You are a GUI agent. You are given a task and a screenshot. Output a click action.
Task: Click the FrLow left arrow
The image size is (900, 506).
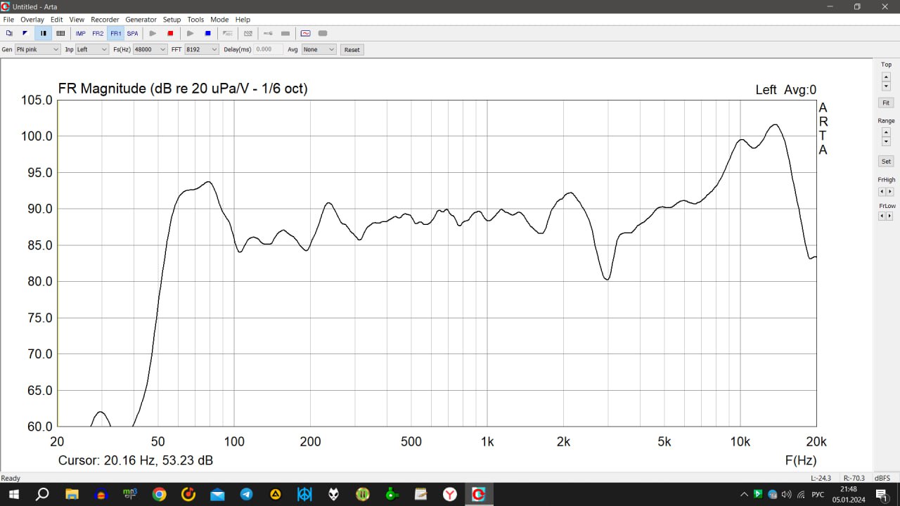[x=882, y=216]
